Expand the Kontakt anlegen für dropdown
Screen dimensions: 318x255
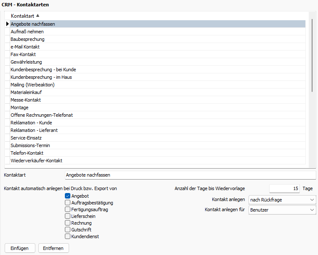pyautogui.click(x=282, y=209)
